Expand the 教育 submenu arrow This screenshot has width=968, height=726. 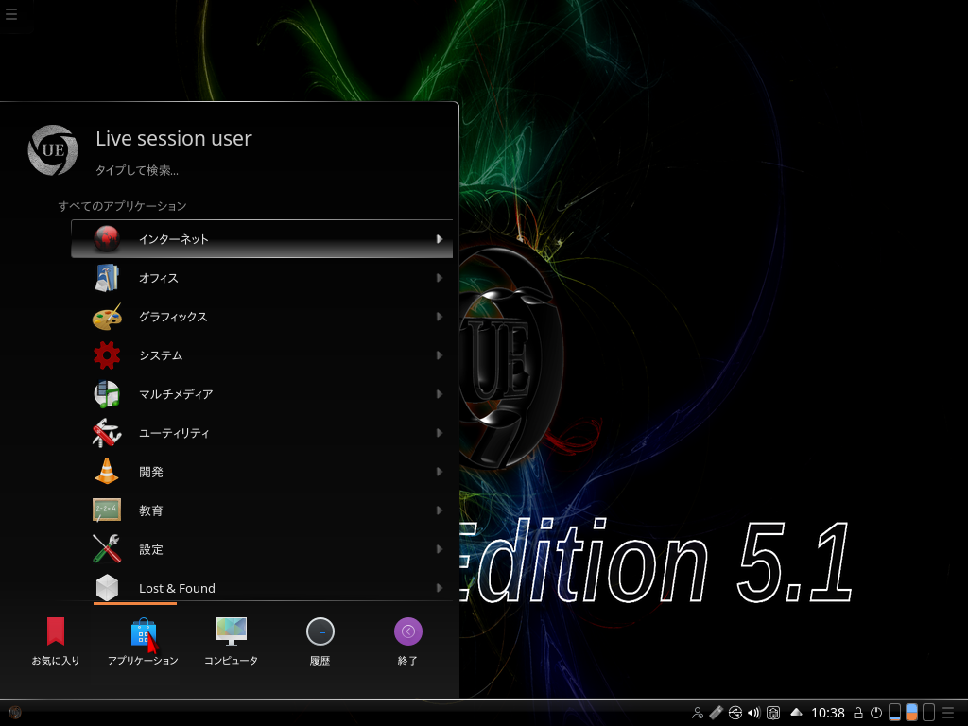point(440,510)
